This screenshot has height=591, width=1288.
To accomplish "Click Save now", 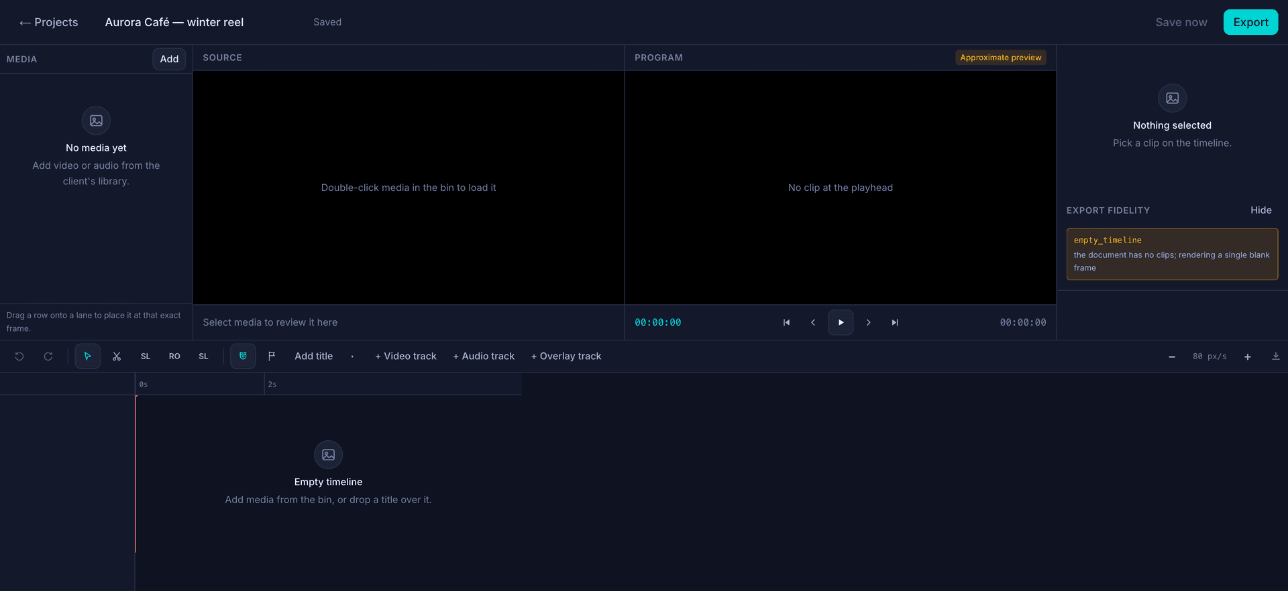I will tap(1181, 22).
